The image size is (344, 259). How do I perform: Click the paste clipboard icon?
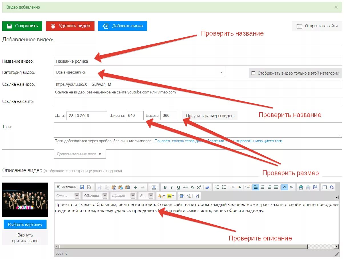click(114, 187)
